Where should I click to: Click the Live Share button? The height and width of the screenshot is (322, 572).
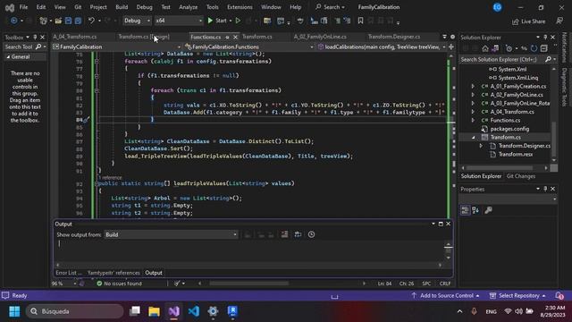click(528, 21)
